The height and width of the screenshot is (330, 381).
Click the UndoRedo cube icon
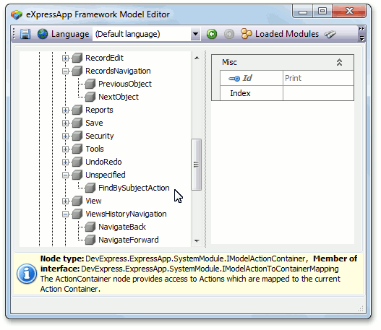point(77,162)
